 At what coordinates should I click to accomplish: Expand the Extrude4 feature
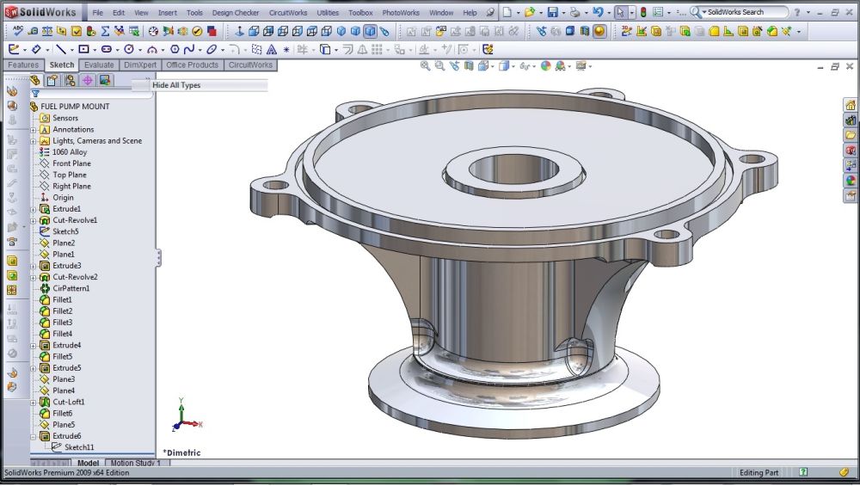(x=33, y=346)
